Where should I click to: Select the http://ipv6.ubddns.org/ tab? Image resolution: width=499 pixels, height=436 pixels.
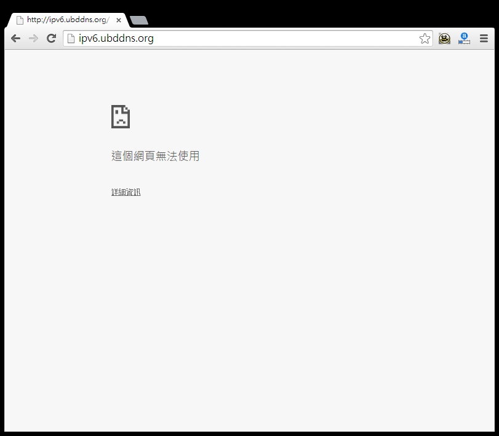(x=68, y=20)
